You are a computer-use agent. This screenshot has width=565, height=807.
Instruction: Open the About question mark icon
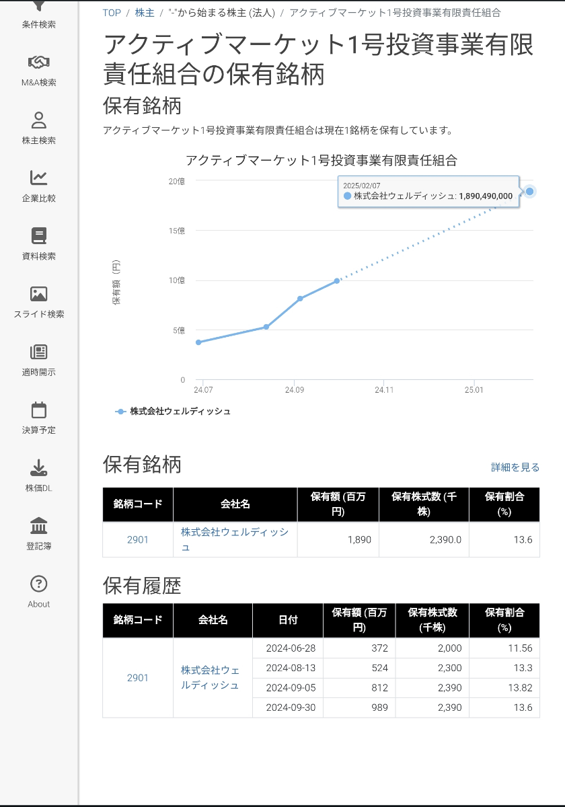(38, 583)
